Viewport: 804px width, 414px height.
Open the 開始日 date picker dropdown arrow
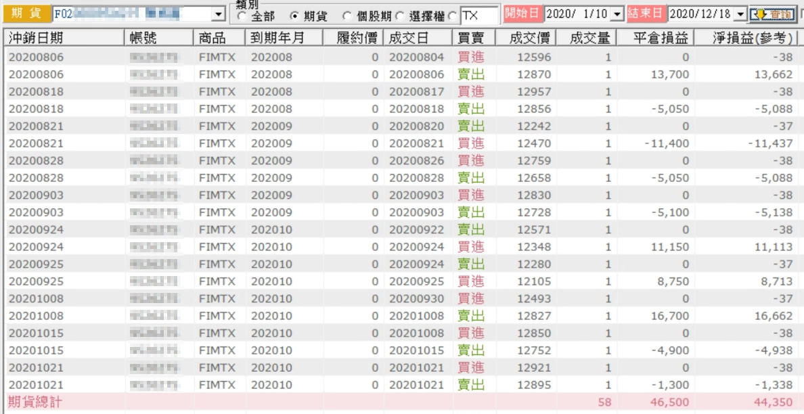[x=617, y=14]
